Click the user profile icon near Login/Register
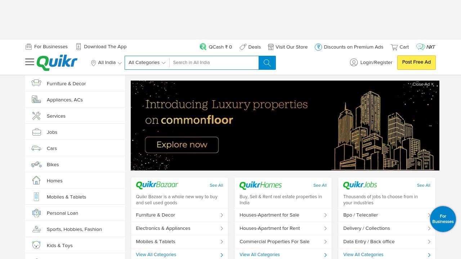This screenshot has width=461, height=259. coord(354,62)
